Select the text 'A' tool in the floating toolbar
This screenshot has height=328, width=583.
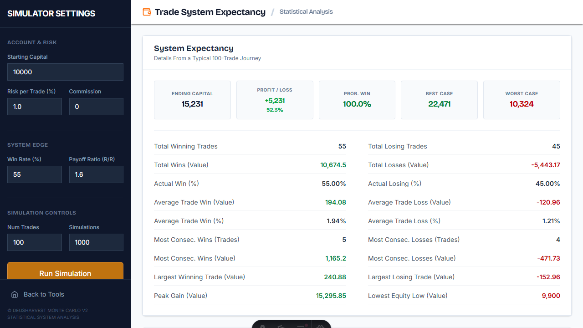(x=262, y=326)
